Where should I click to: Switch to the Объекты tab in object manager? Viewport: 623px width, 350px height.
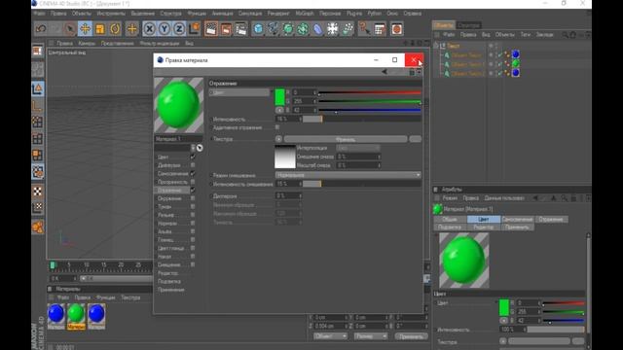point(444,25)
